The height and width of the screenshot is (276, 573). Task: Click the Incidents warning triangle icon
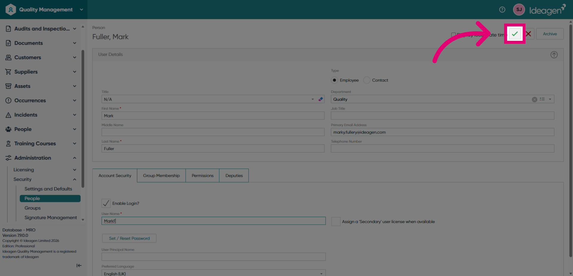point(8,115)
